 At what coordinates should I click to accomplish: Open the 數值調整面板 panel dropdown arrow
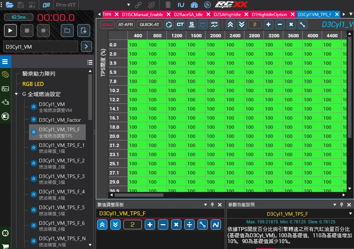tap(206, 205)
